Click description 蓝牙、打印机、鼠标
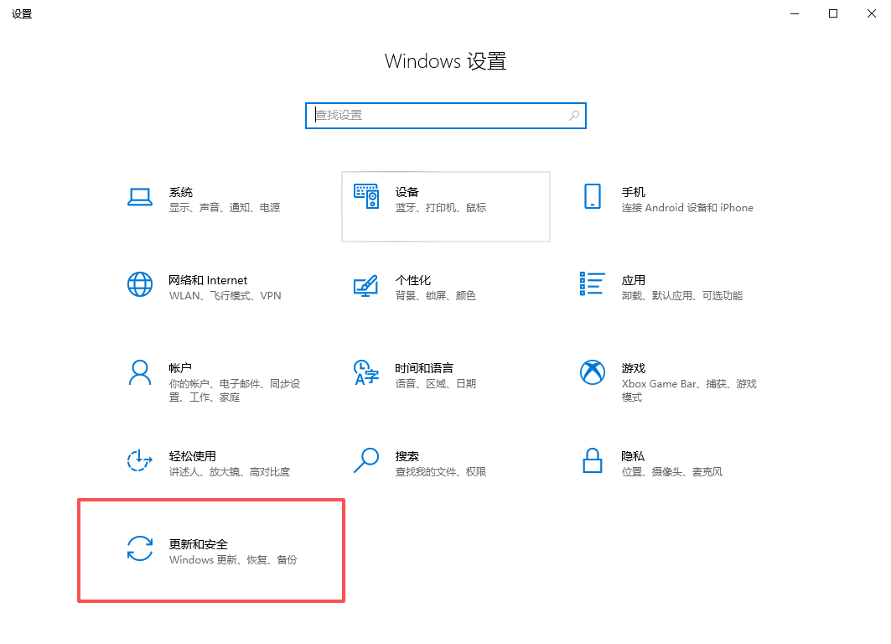The image size is (891, 644). tap(441, 208)
